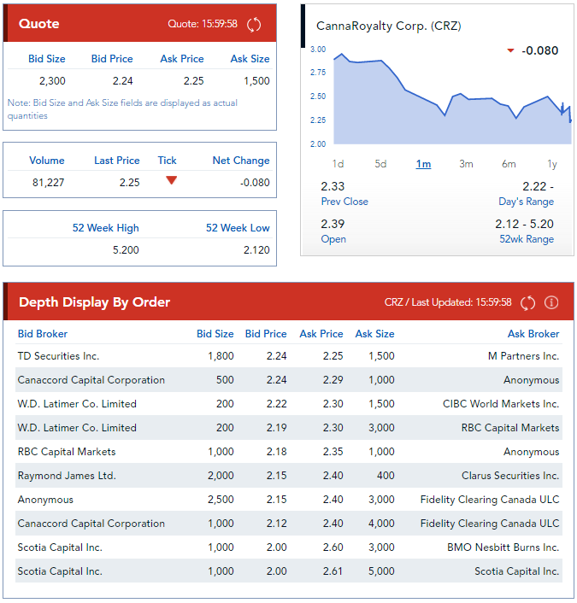Click the Day's Range label
The width and height of the screenshot is (577, 603).
[527, 202]
